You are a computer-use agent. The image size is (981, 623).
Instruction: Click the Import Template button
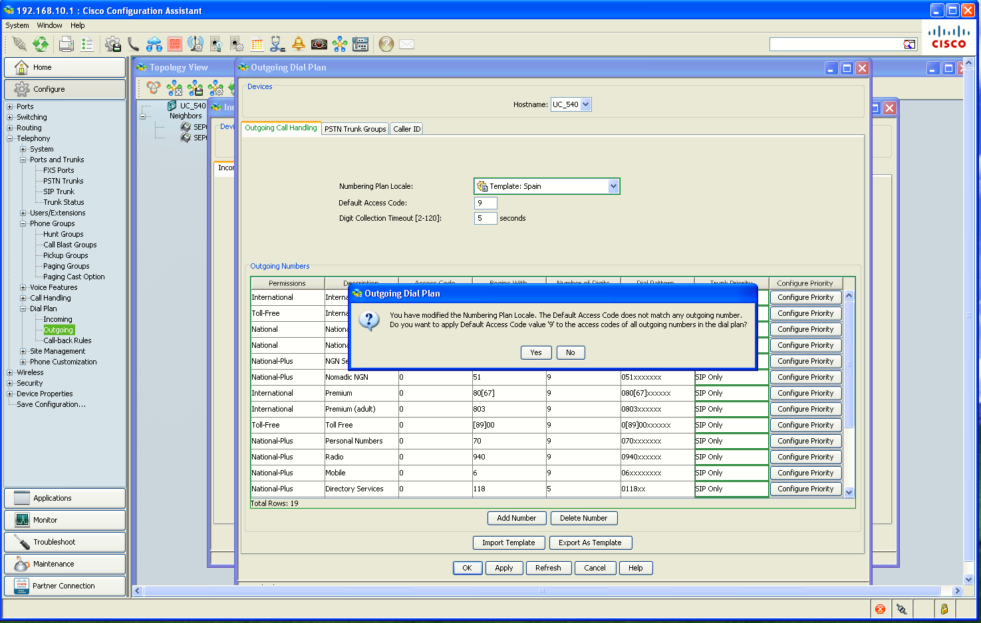tap(509, 543)
